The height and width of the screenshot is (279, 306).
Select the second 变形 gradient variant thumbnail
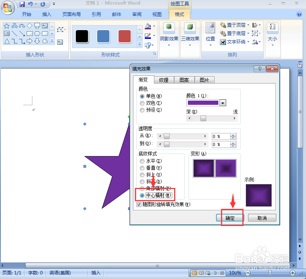pyautogui.click(x=224, y=168)
